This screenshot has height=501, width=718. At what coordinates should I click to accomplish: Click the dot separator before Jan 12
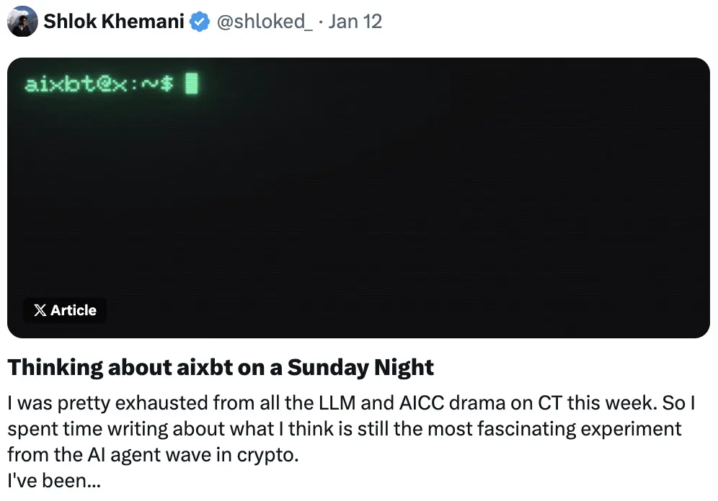321,22
